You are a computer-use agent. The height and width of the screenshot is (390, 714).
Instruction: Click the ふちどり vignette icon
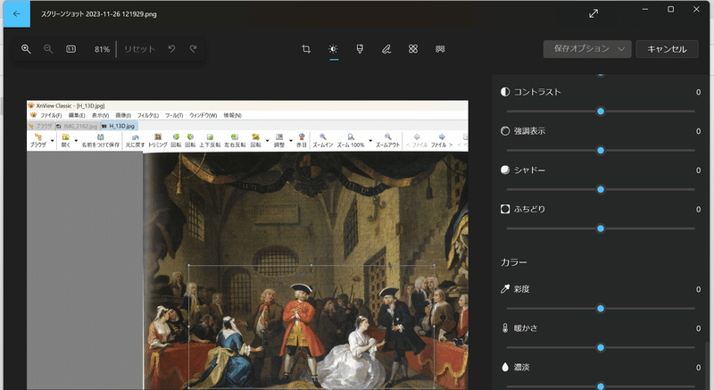(505, 210)
